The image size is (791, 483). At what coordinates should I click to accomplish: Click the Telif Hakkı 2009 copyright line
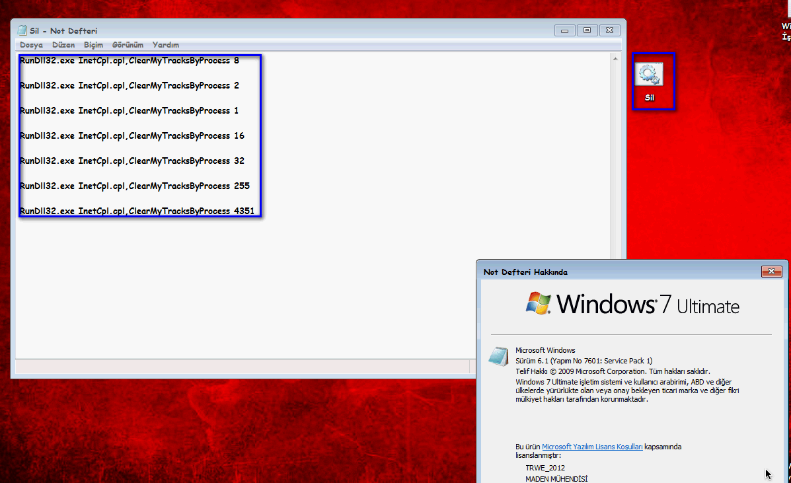pyautogui.click(x=613, y=371)
